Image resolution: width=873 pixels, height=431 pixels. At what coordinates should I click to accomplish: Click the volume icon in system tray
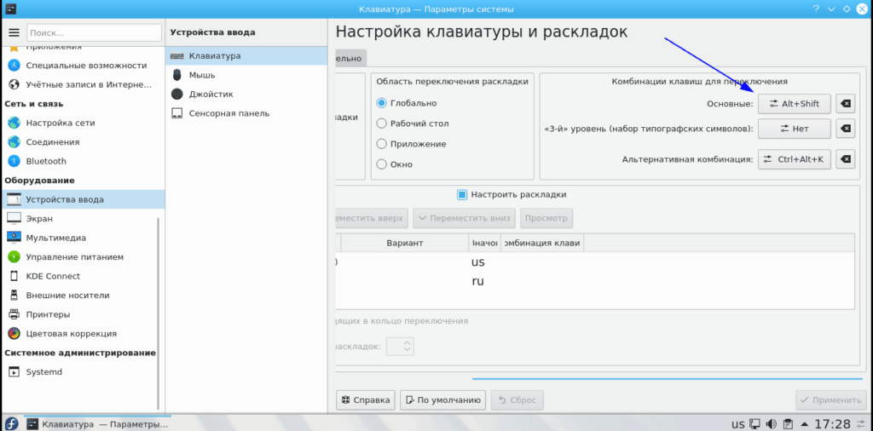coord(771,423)
